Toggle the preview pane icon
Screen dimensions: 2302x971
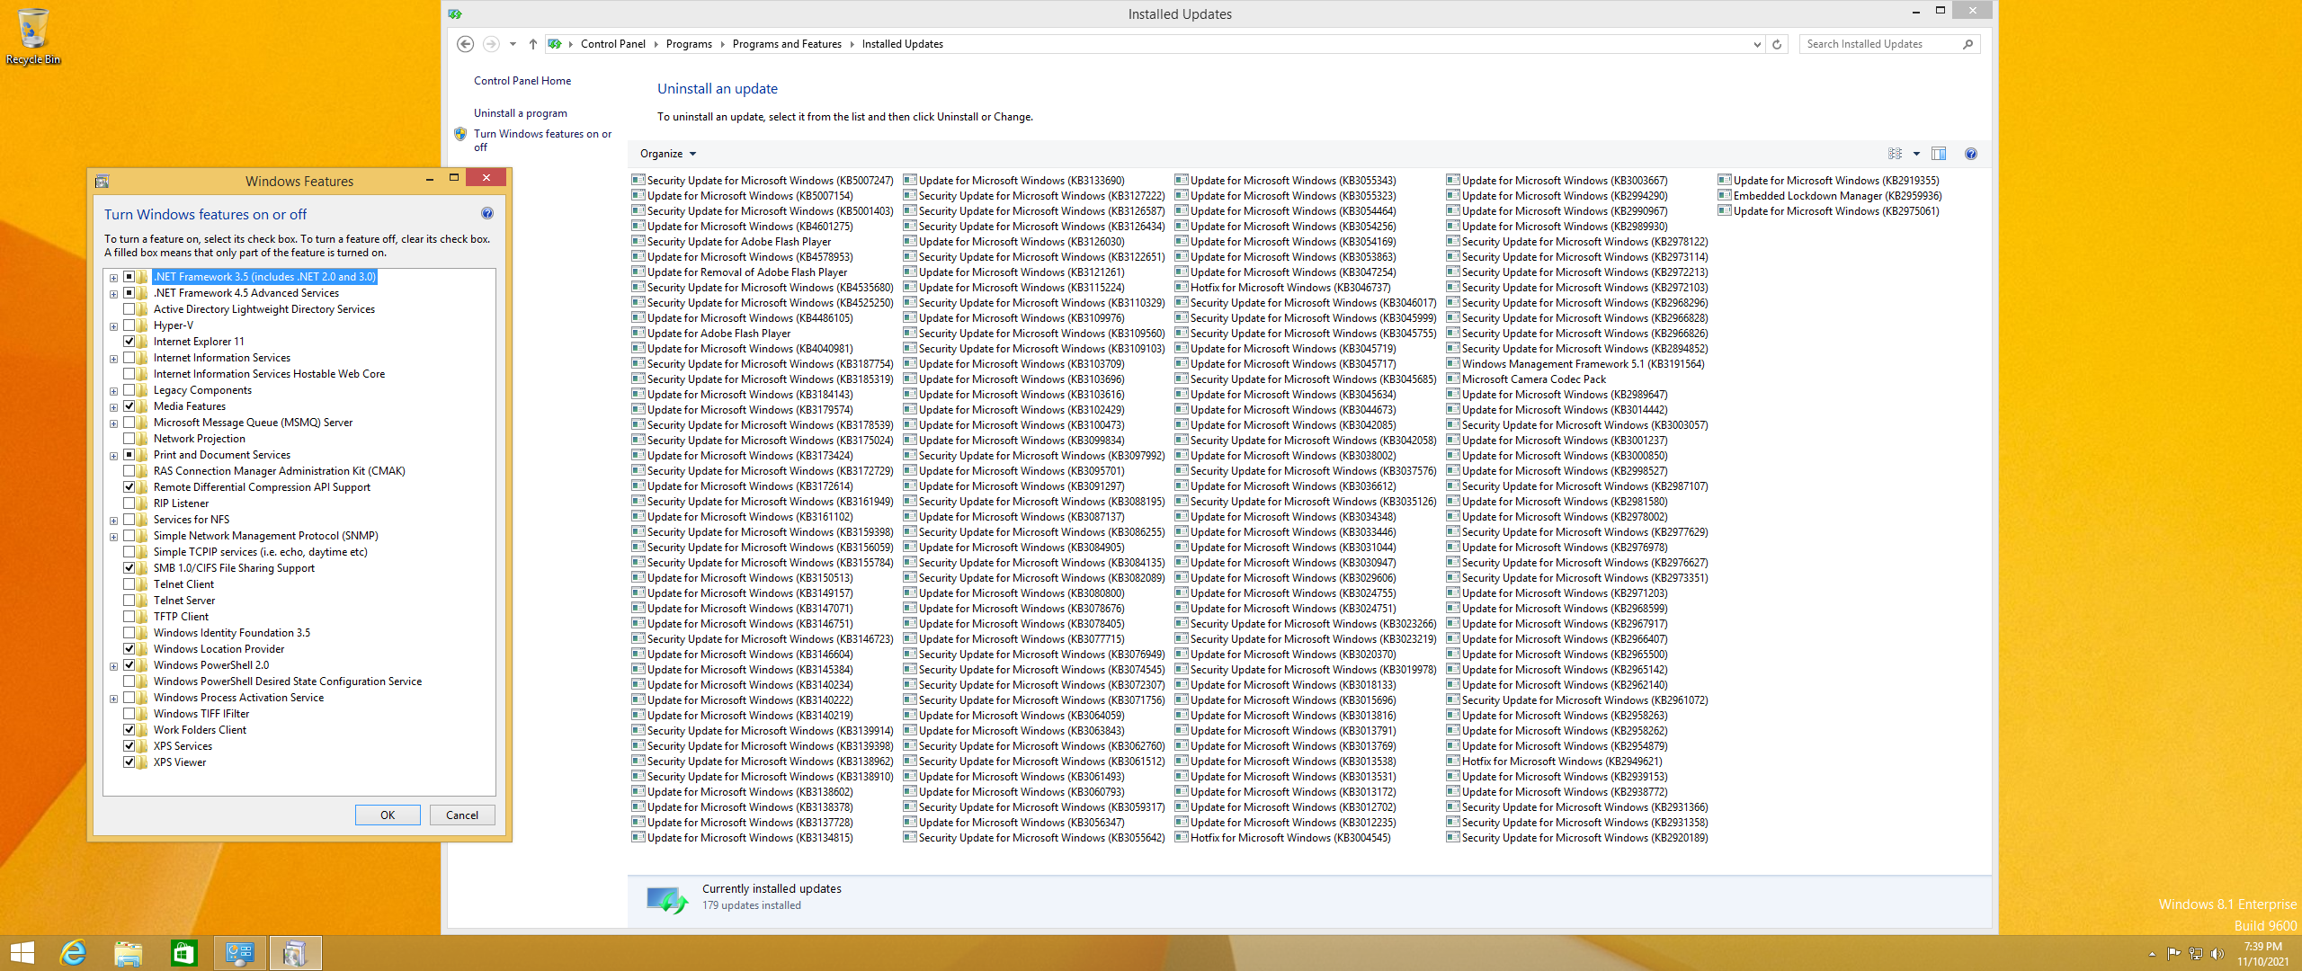pos(1939,154)
